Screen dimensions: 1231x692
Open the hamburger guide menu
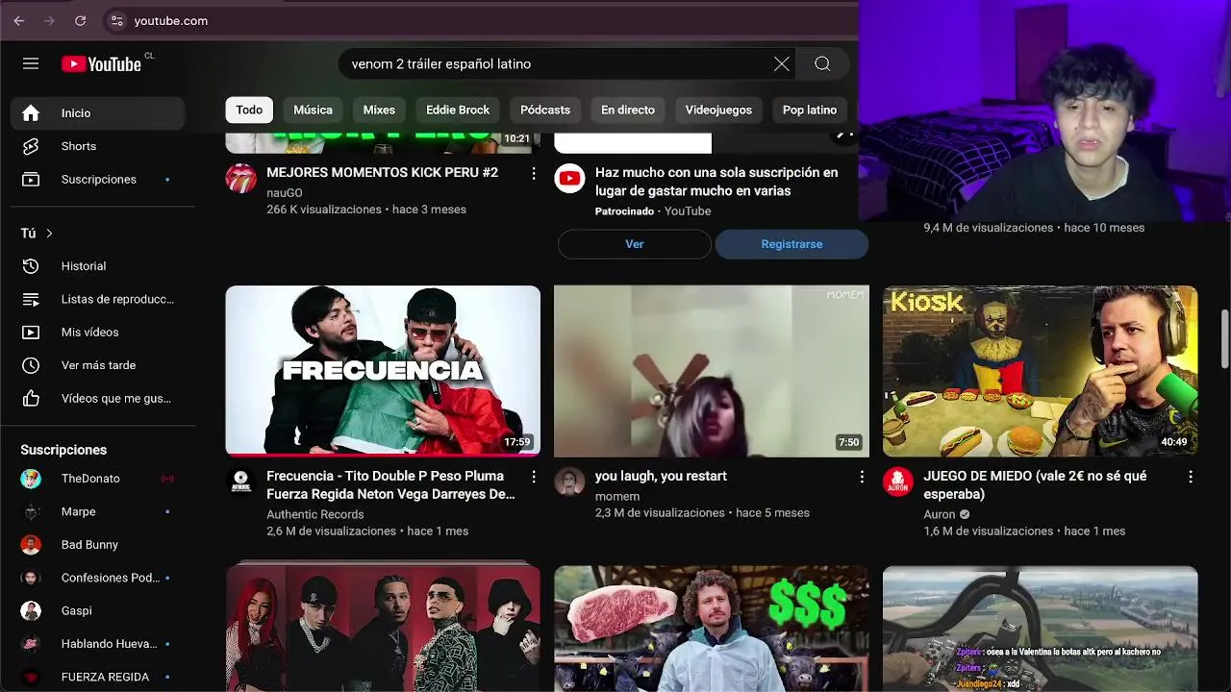click(x=31, y=63)
